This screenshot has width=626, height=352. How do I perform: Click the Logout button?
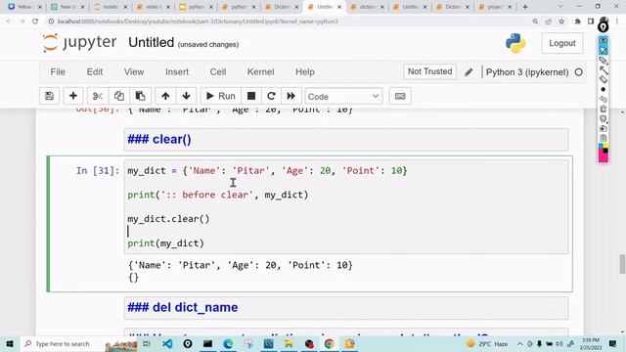(x=562, y=43)
